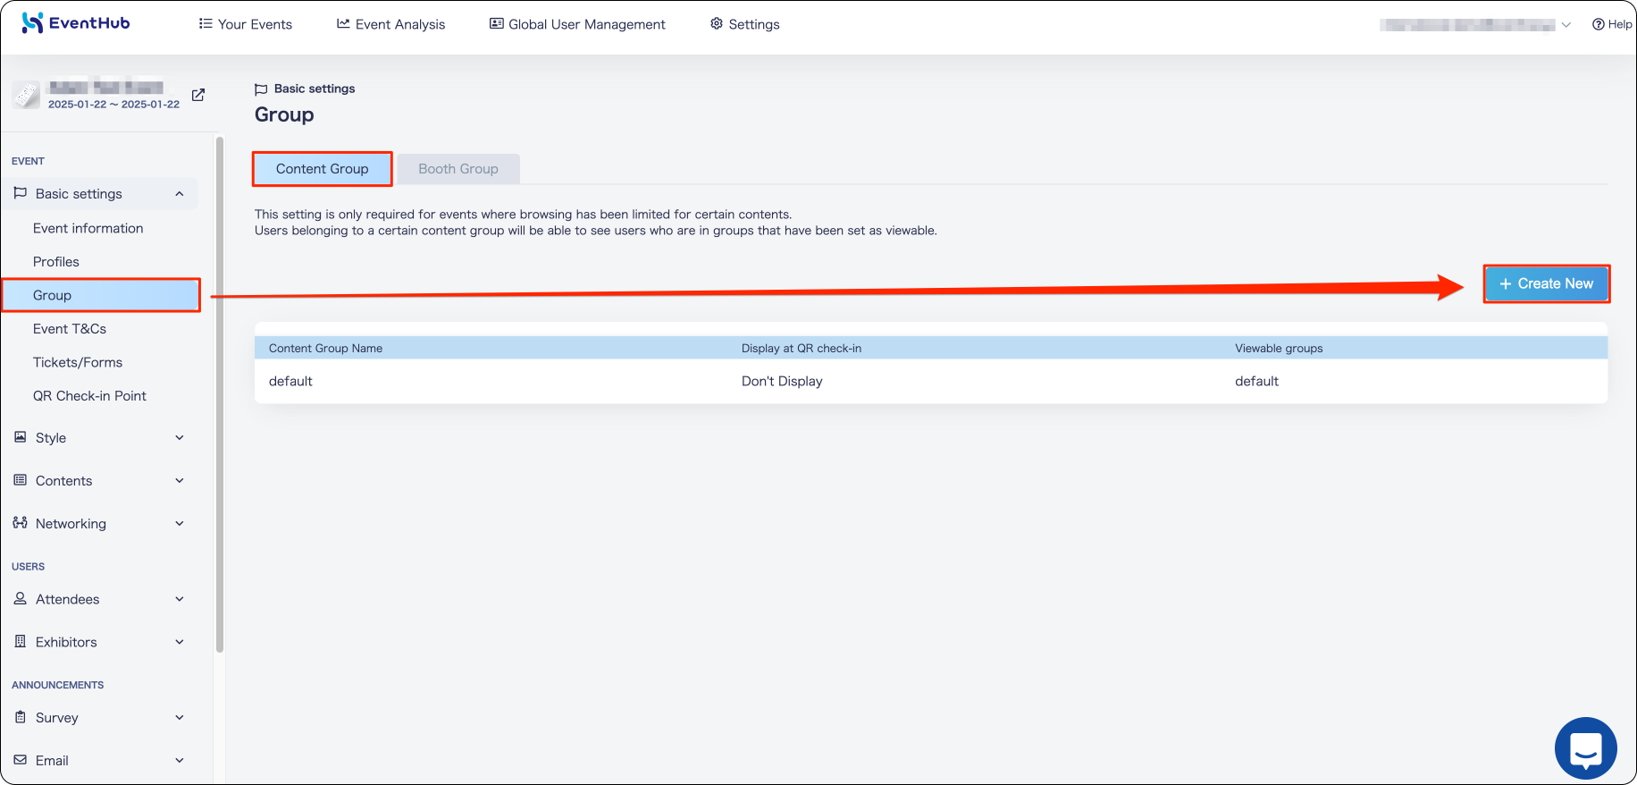This screenshot has width=1637, height=785.
Task: Open Event T&Cs settings
Action: (70, 329)
